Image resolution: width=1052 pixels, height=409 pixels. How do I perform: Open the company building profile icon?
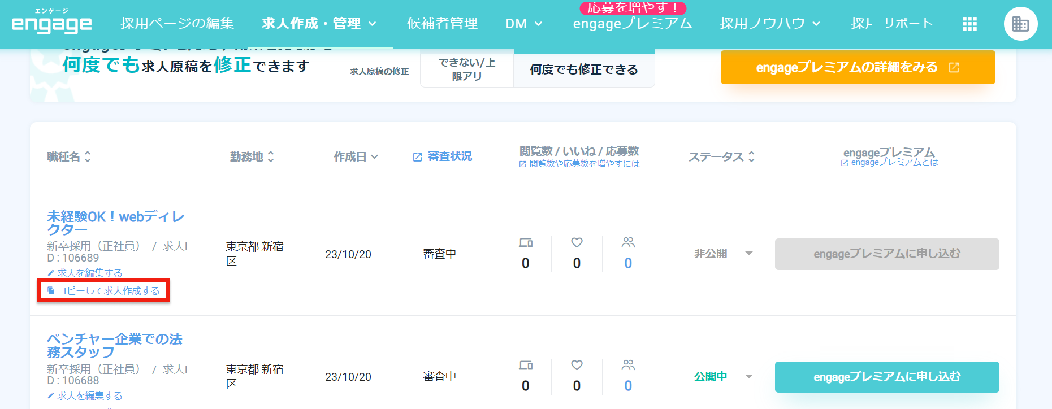click(1020, 24)
